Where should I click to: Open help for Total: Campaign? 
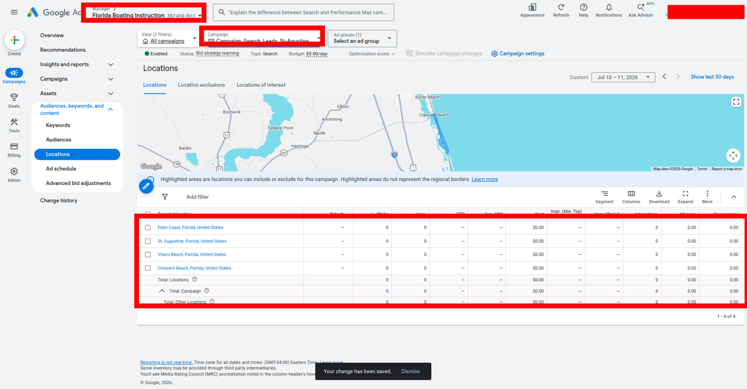tap(207, 290)
